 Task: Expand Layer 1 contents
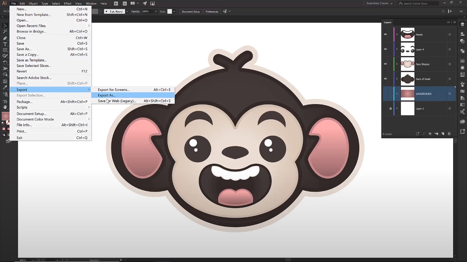(397, 108)
